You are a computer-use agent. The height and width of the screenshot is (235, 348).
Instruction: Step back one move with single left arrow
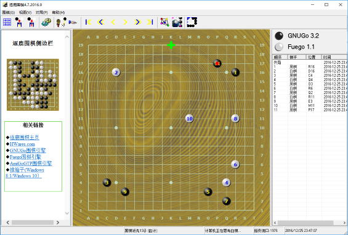tap(113, 22)
